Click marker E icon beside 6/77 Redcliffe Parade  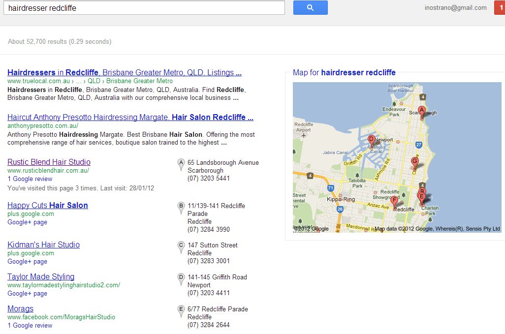click(181, 311)
